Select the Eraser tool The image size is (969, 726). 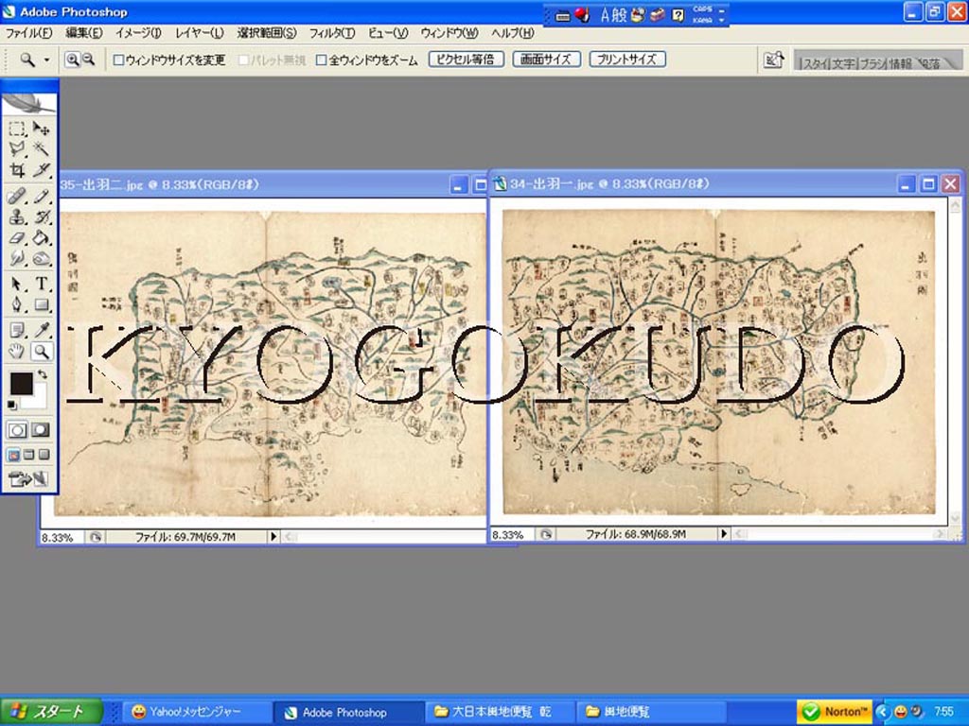click(17, 237)
